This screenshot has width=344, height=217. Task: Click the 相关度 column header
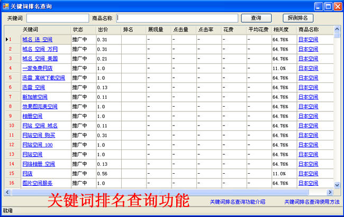coord(284,30)
